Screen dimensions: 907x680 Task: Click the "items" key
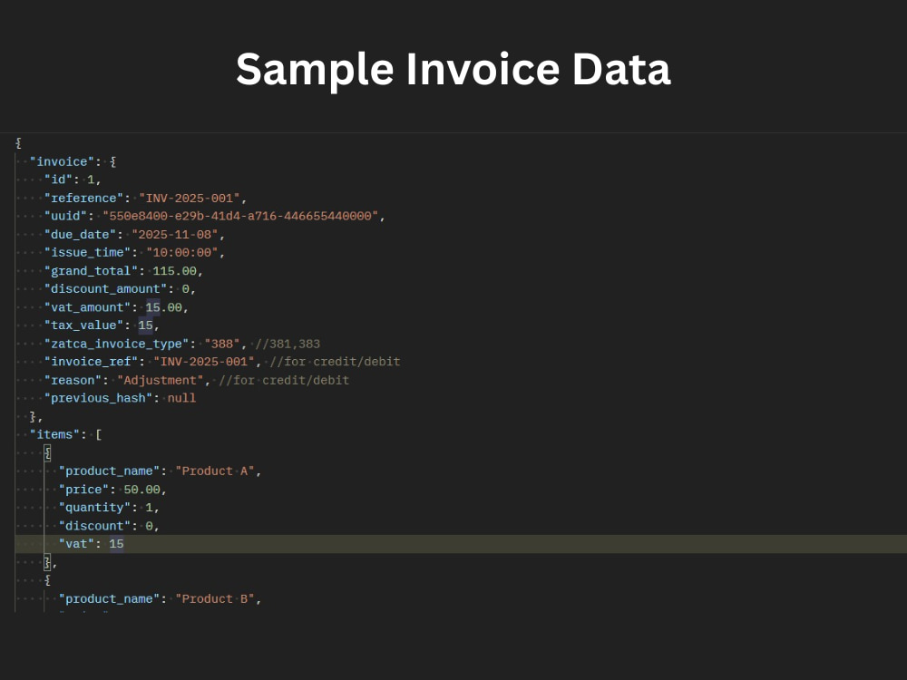tap(55, 435)
